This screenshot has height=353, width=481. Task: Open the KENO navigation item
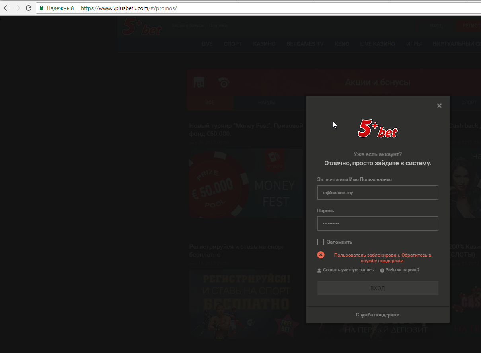pyautogui.click(x=342, y=44)
